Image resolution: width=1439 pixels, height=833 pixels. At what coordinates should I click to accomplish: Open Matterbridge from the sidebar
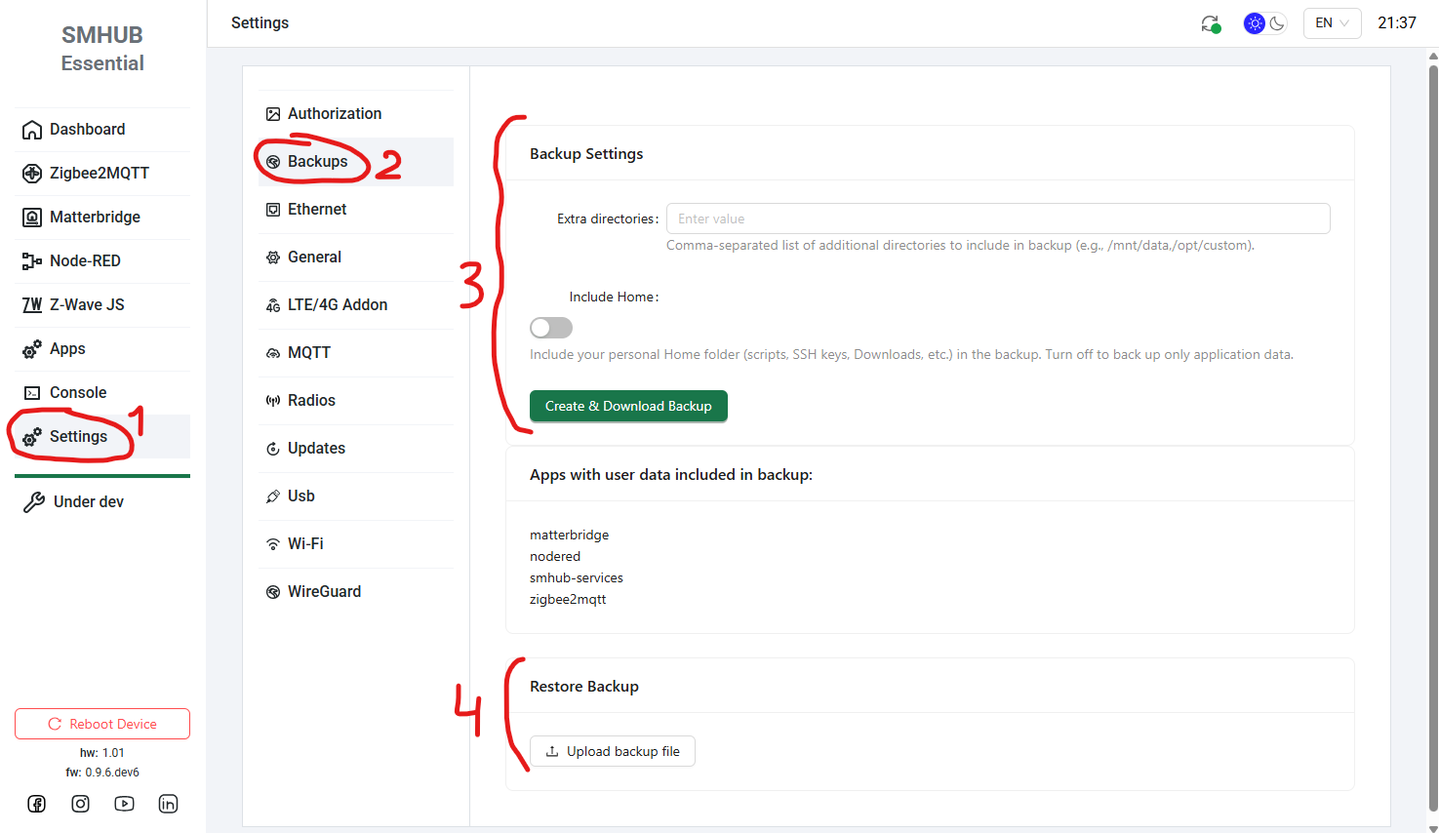click(x=95, y=218)
